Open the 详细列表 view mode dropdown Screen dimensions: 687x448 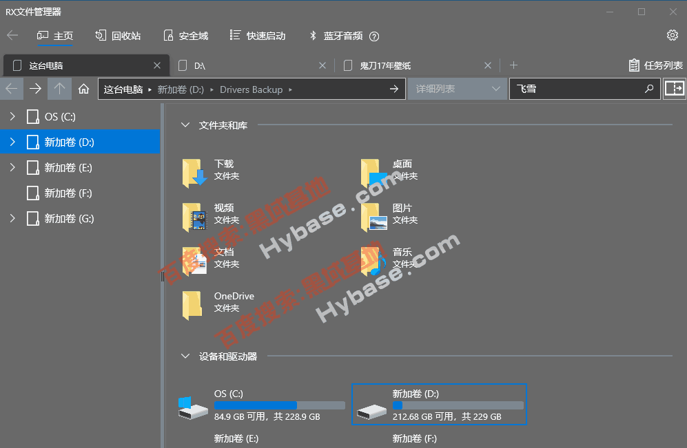[x=457, y=89]
